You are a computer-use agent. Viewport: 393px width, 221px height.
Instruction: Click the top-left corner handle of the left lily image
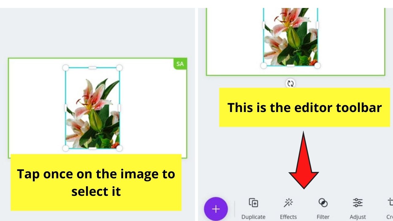[65, 68]
